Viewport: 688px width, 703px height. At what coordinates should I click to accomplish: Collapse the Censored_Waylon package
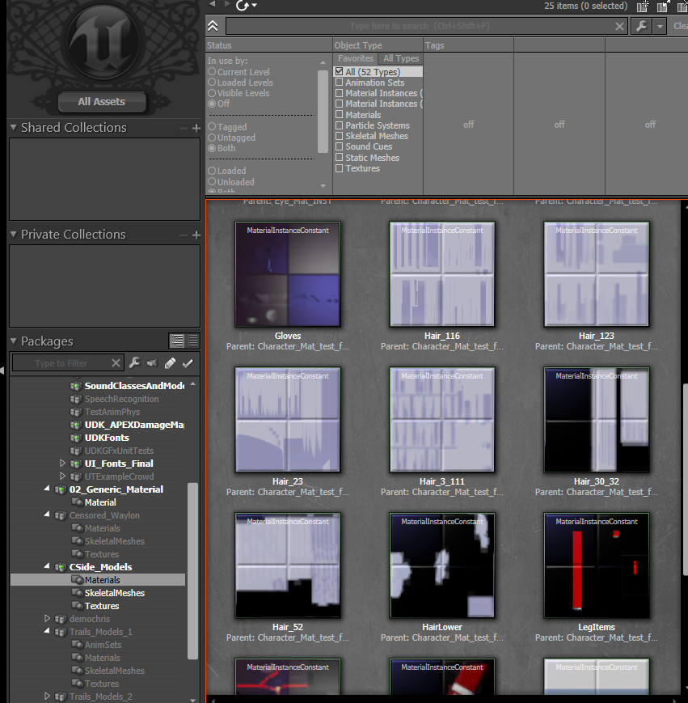(x=47, y=515)
